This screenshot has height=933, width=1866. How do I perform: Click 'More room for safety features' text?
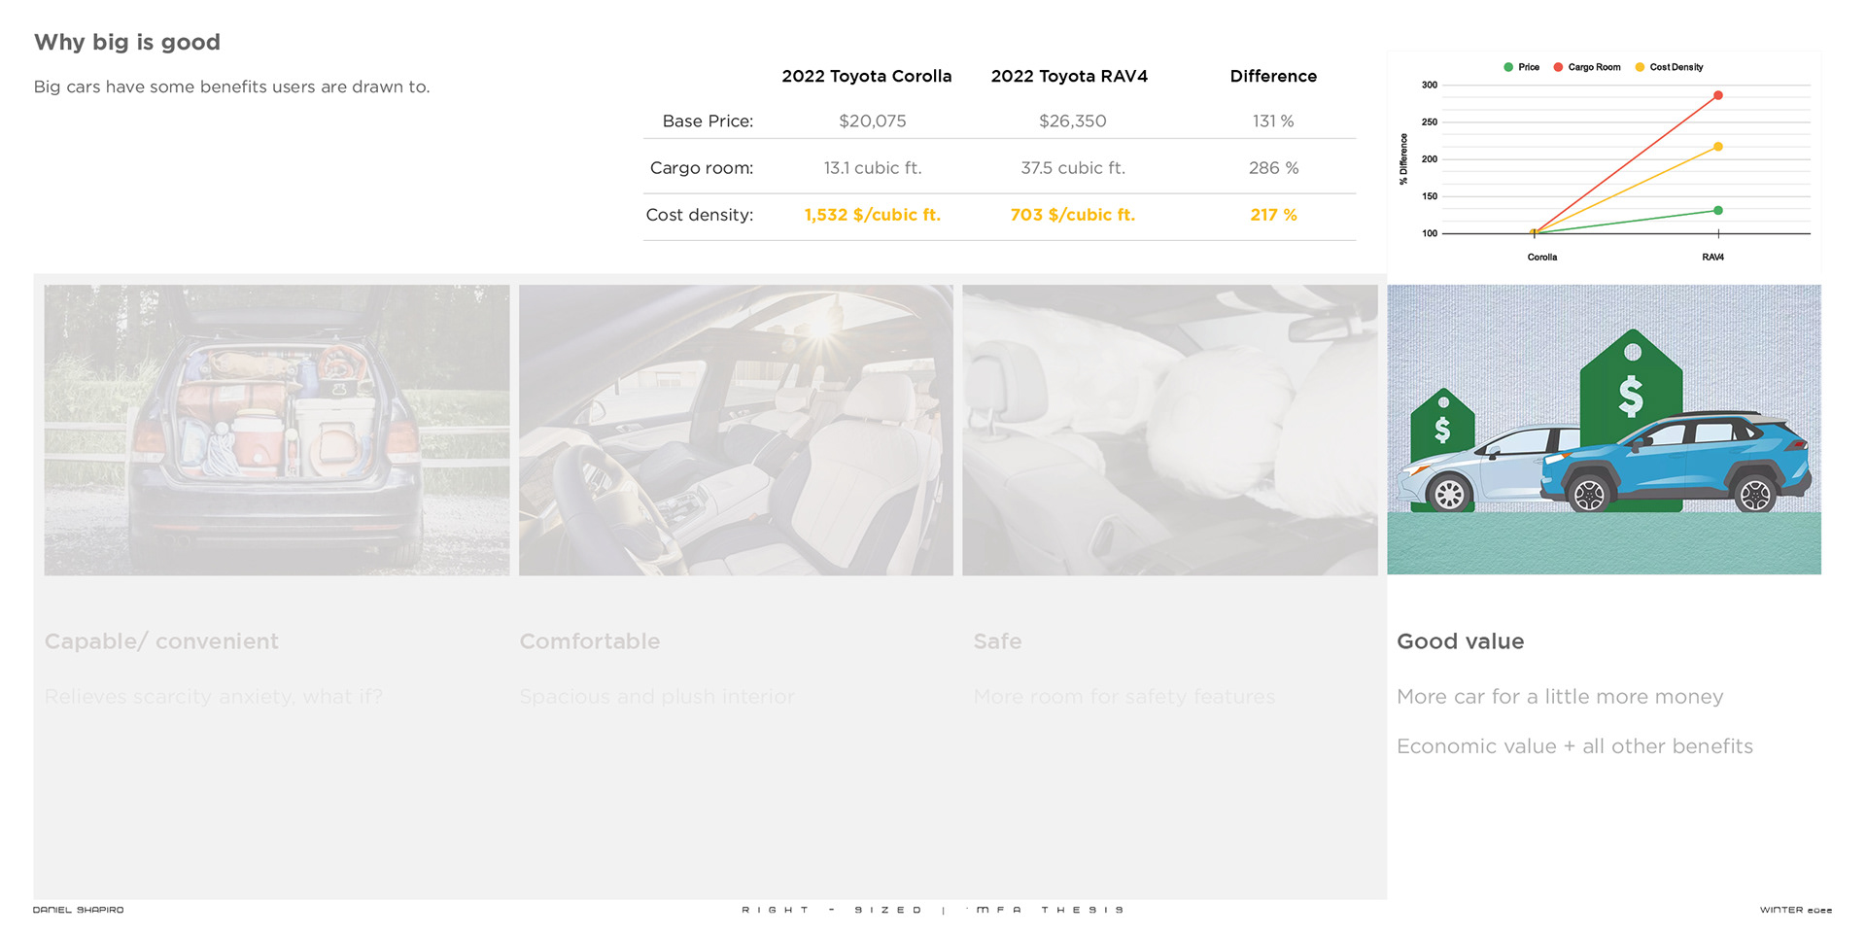1124,697
